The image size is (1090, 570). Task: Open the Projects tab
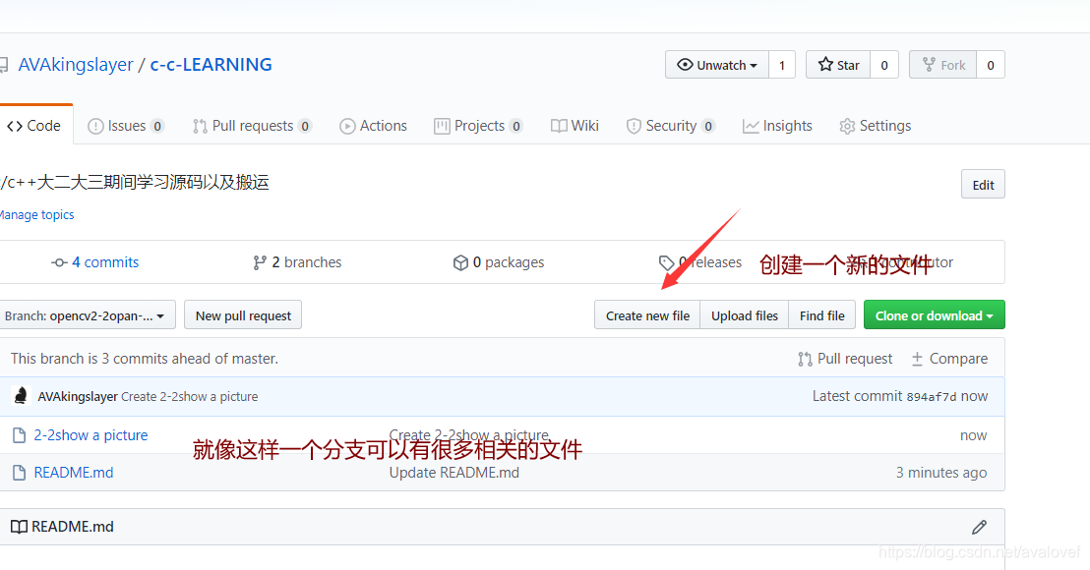(x=478, y=126)
